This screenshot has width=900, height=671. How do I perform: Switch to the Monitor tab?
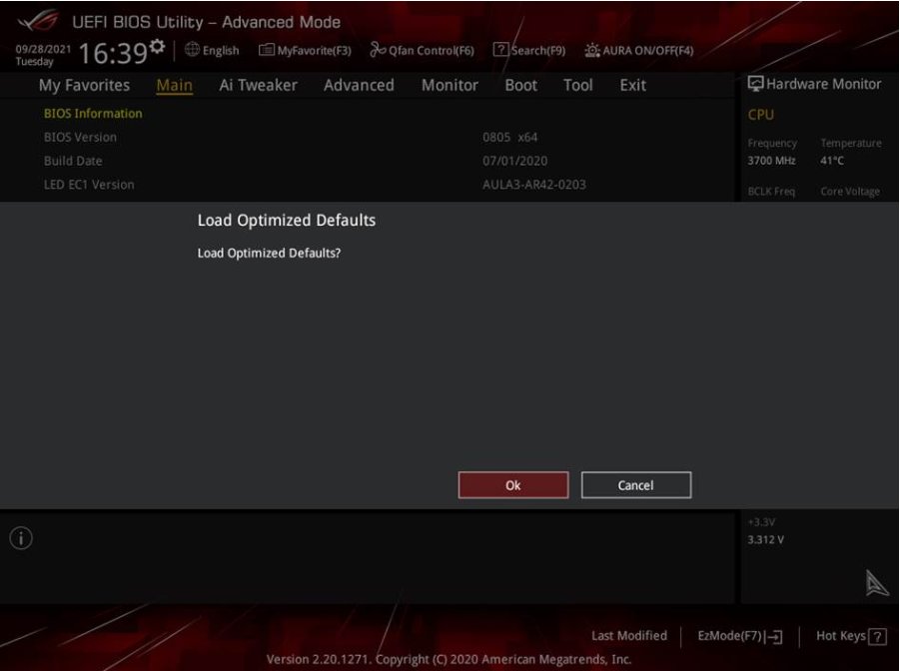[450, 86]
